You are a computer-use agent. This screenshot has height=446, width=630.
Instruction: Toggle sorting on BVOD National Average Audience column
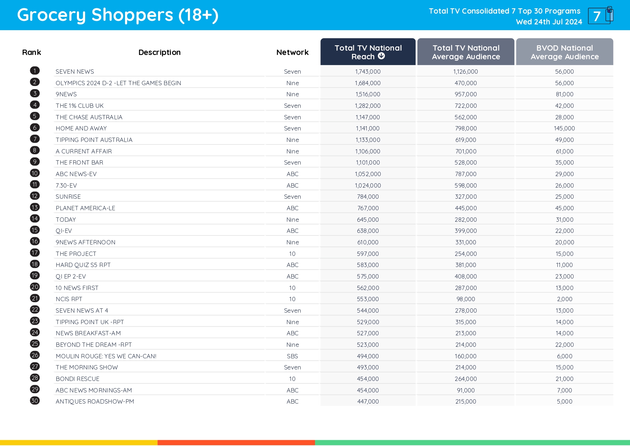coord(564,52)
